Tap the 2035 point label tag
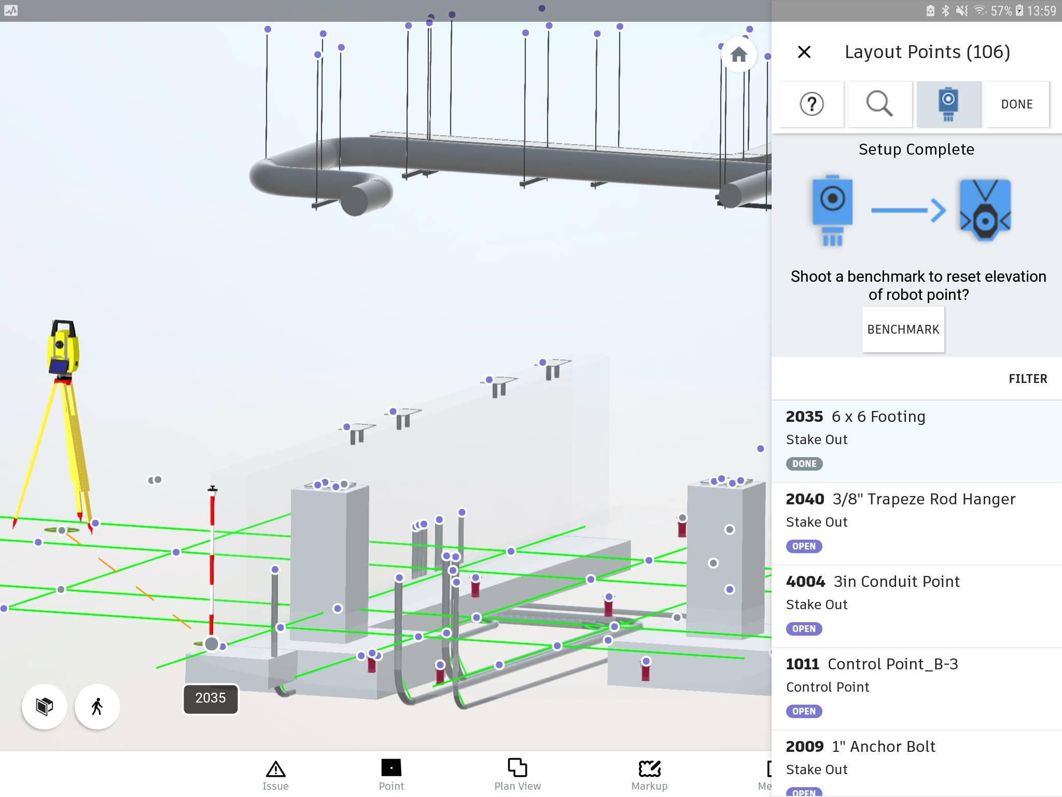Screen dimensions: 1062x797 click(211, 698)
